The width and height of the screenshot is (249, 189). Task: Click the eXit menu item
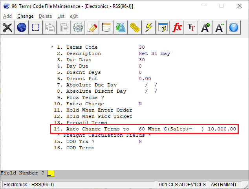point(74,16)
